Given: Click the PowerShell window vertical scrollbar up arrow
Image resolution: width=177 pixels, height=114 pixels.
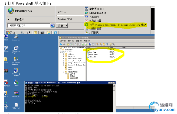Looking at the screenshot, I should [114, 85].
